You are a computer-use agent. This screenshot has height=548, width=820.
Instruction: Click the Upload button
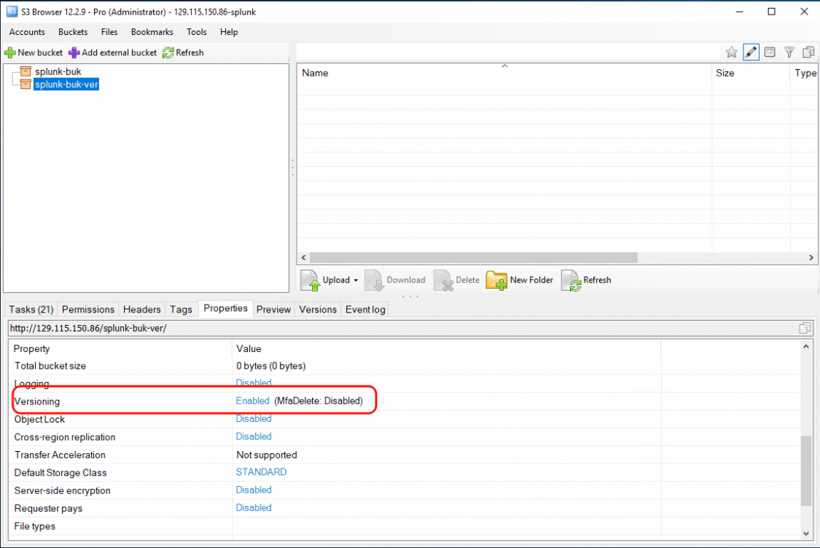point(325,281)
